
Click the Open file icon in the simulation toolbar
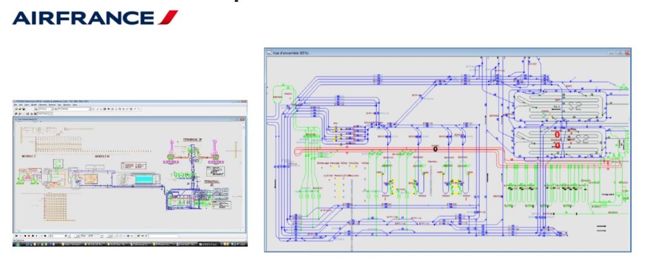tap(20, 109)
